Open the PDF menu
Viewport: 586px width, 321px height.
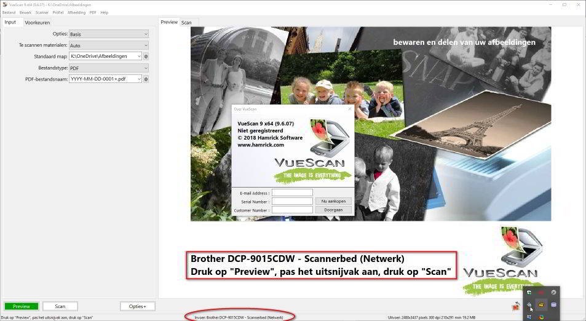tap(93, 12)
